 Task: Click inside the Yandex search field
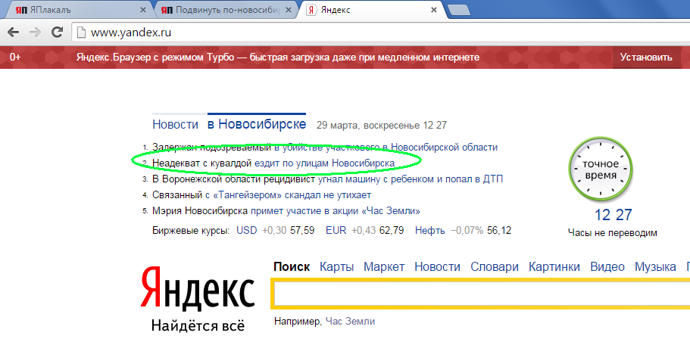pyautogui.click(x=482, y=294)
